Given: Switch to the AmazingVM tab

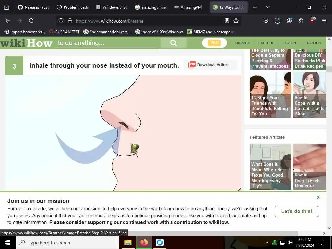Looking at the screenshot, I should (x=188, y=7).
